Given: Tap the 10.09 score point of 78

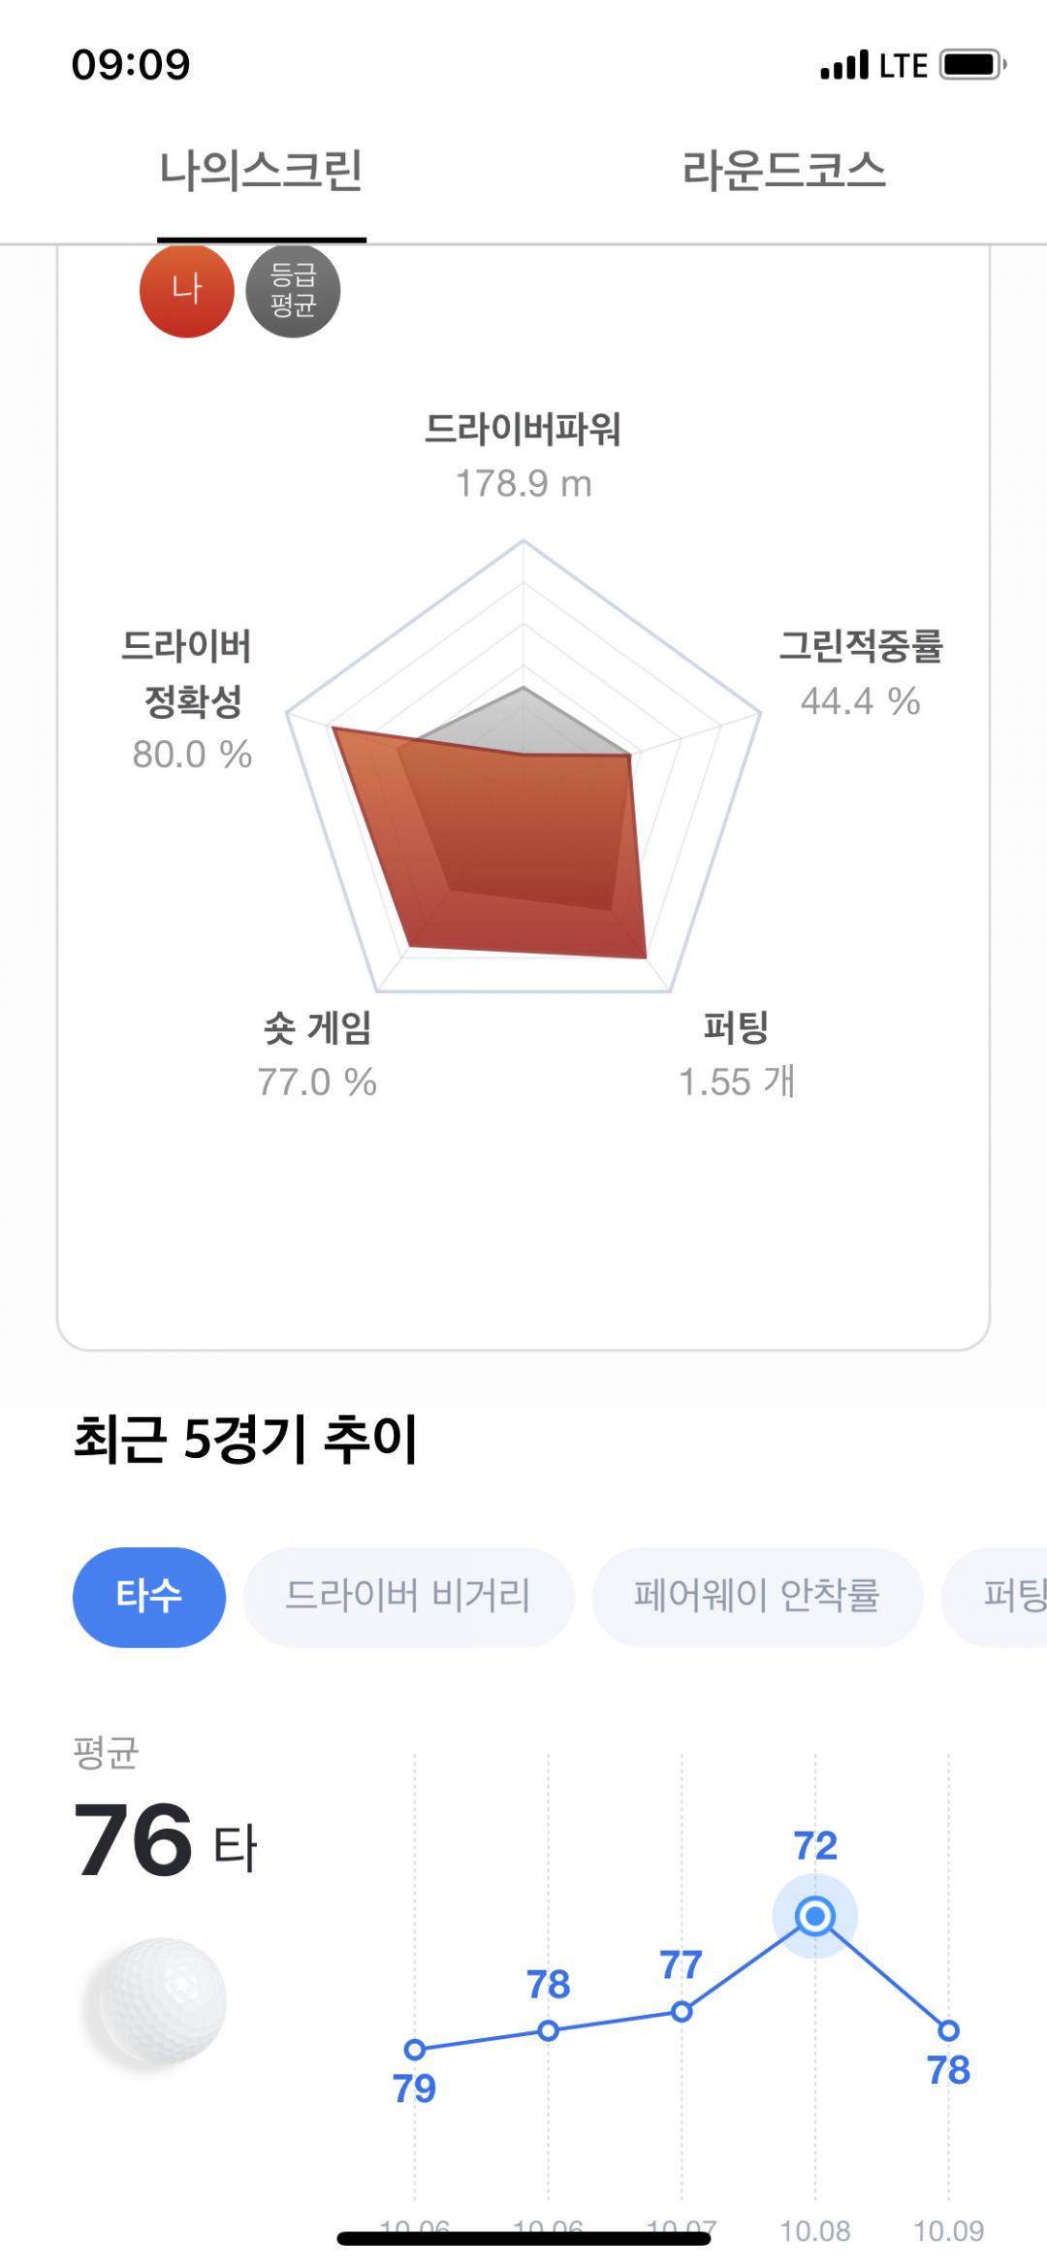Looking at the screenshot, I should click(949, 2030).
